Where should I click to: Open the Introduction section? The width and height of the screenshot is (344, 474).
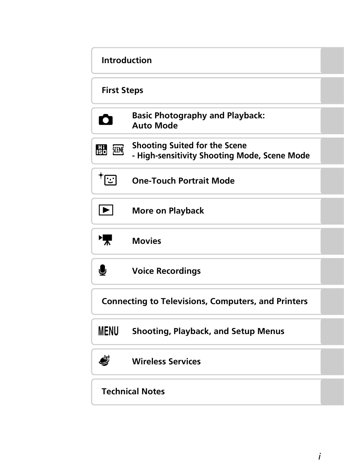click(x=127, y=60)
